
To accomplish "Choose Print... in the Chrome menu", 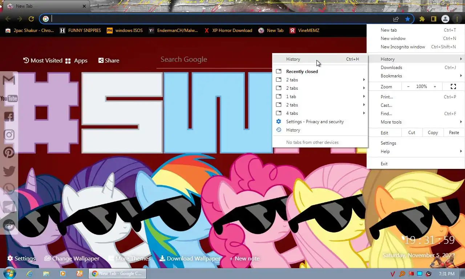I will [416, 97].
